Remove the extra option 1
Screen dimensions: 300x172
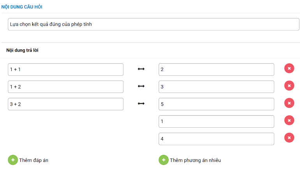(x=289, y=121)
